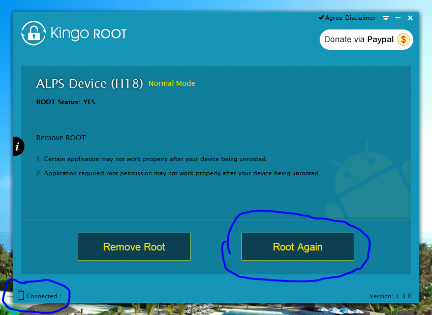The height and width of the screenshot is (315, 432).
Task: Click the Donate via Paypal button
Action: click(x=366, y=40)
